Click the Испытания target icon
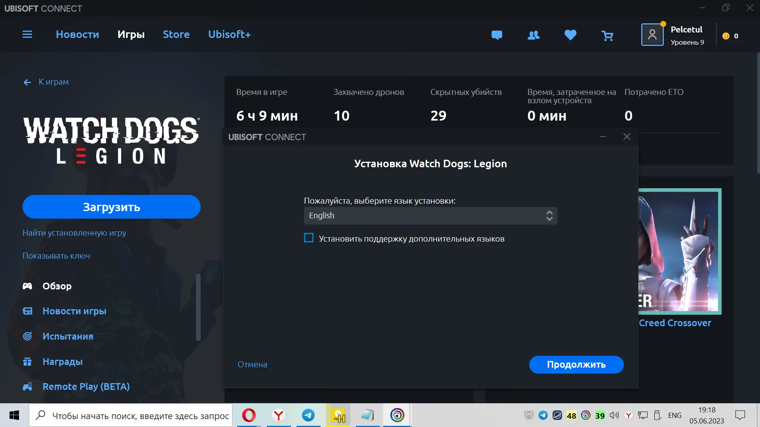760x427 pixels. (27, 336)
